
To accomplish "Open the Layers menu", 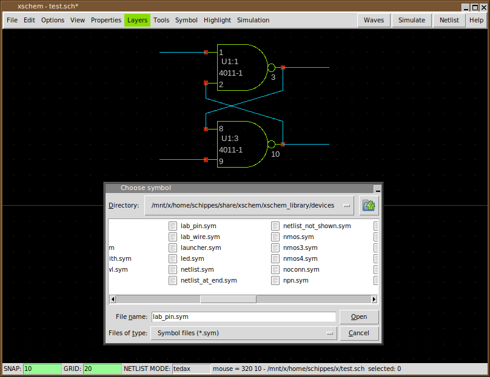I will [137, 20].
